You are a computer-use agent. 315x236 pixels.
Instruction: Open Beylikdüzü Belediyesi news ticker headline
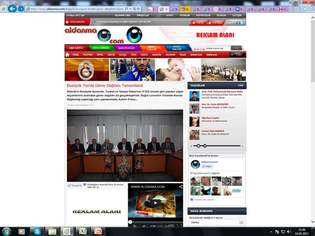click(x=124, y=22)
